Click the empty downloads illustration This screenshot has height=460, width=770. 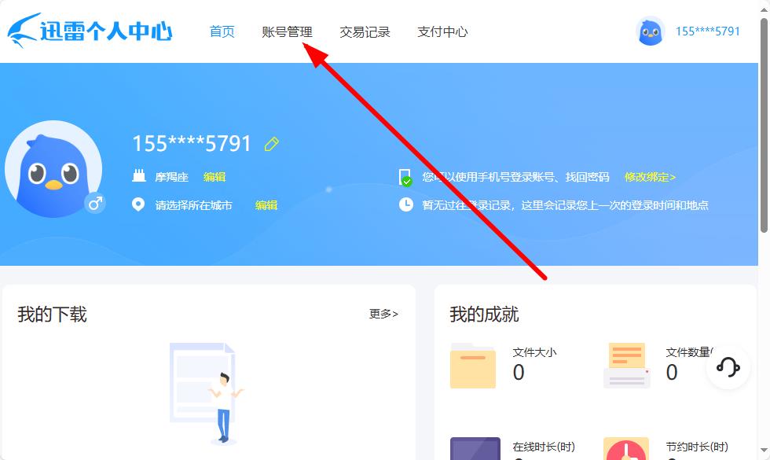coord(206,394)
